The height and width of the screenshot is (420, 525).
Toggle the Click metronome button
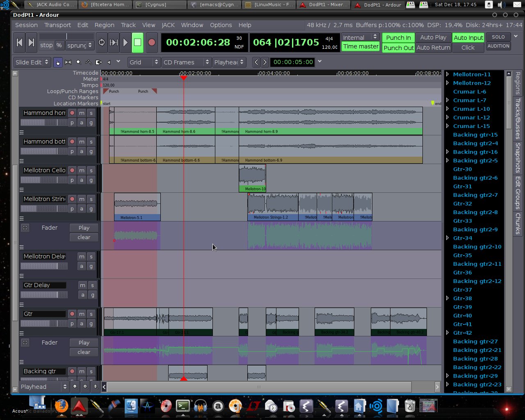tap(468, 48)
